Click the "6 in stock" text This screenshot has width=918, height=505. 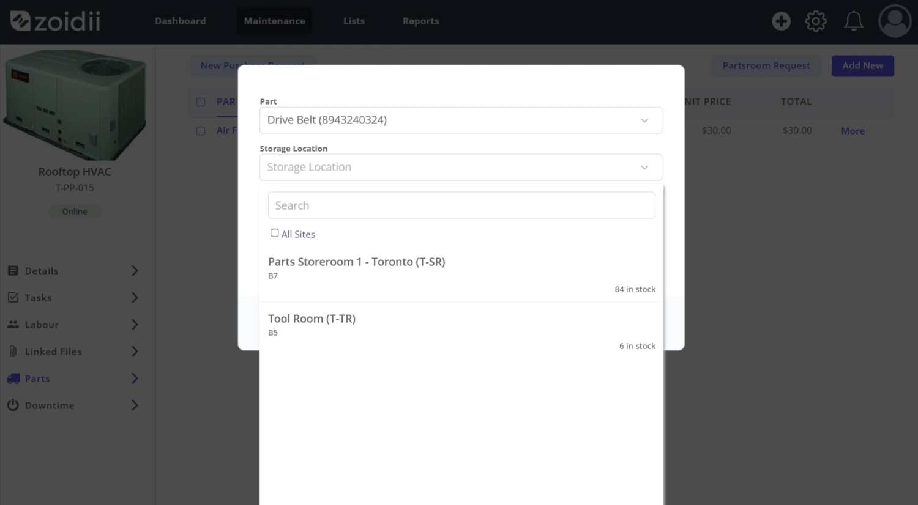coord(637,346)
